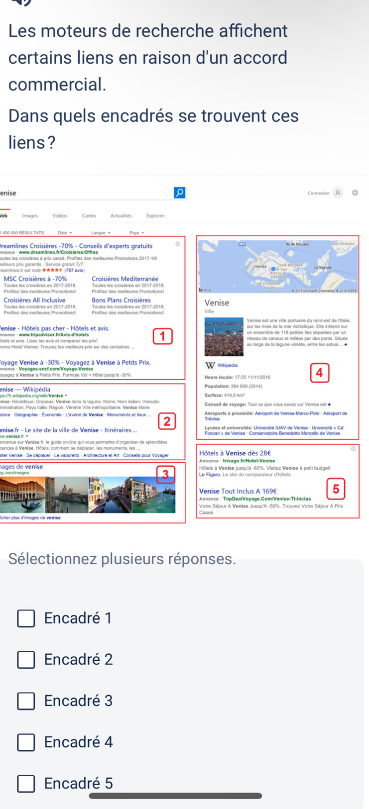Viewport: 369px width, 809px height.
Task: Expand the Langue filter dropdown
Action: [101, 232]
